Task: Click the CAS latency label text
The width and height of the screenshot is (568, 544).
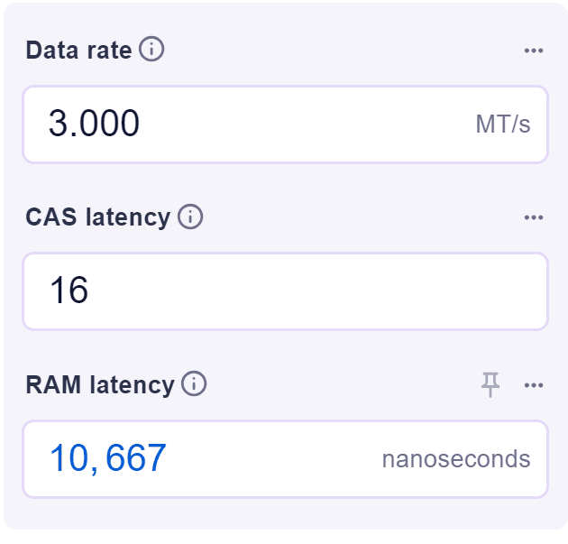Action: (x=97, y=217)
